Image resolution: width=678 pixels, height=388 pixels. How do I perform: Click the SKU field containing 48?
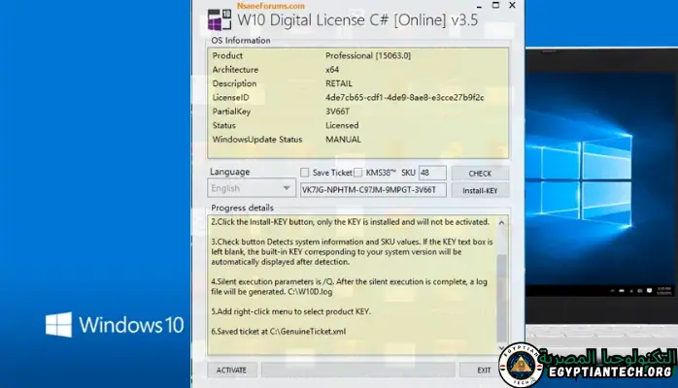point(431,173)
